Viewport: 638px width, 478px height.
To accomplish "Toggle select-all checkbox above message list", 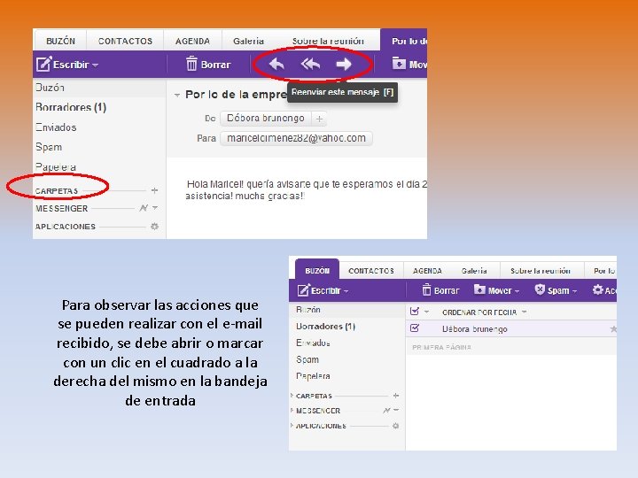I will coord(415,312).
